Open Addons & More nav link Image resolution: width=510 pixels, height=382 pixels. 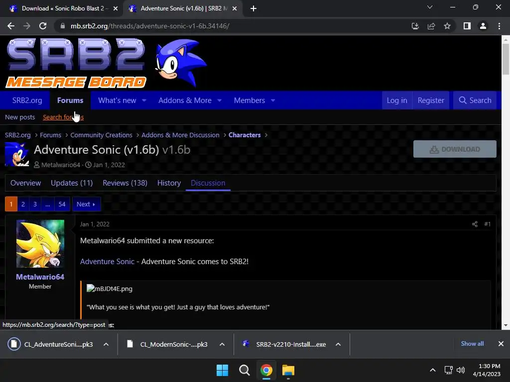(185, 100)
